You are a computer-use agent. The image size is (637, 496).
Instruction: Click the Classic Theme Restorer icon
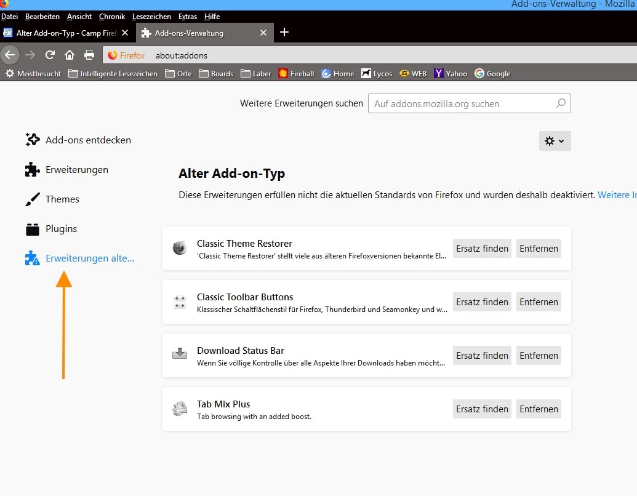(180, 248)
